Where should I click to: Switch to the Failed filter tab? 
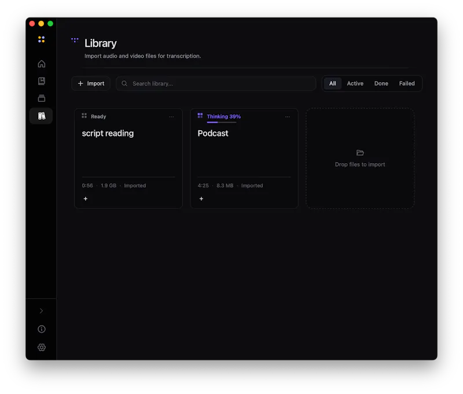(407, 83)
